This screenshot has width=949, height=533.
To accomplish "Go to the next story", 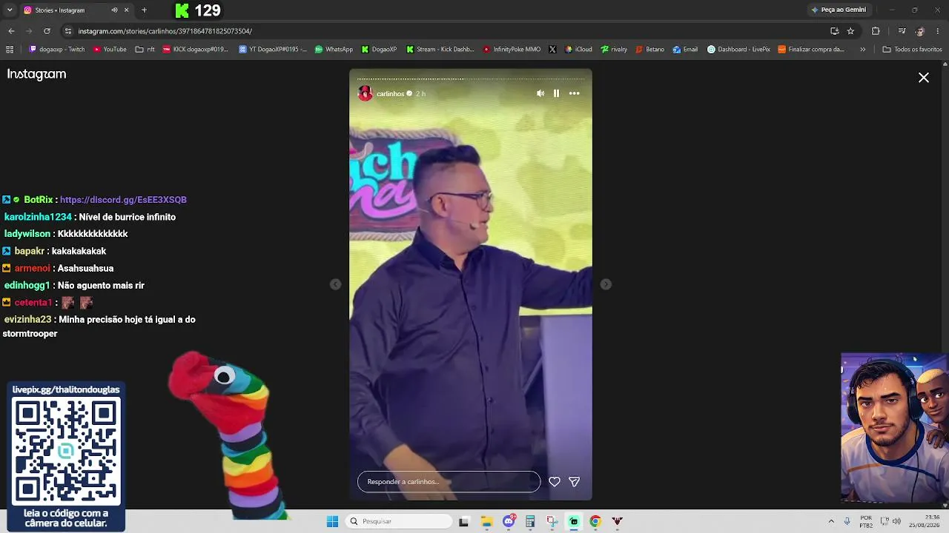I will (x=606, y=284).
